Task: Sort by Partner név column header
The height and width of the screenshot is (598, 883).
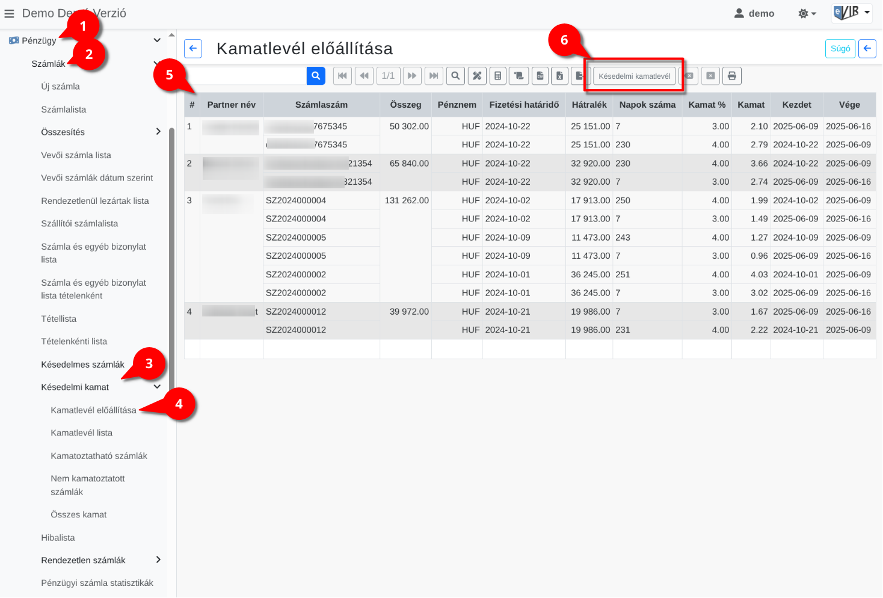Action: [231, 105]
